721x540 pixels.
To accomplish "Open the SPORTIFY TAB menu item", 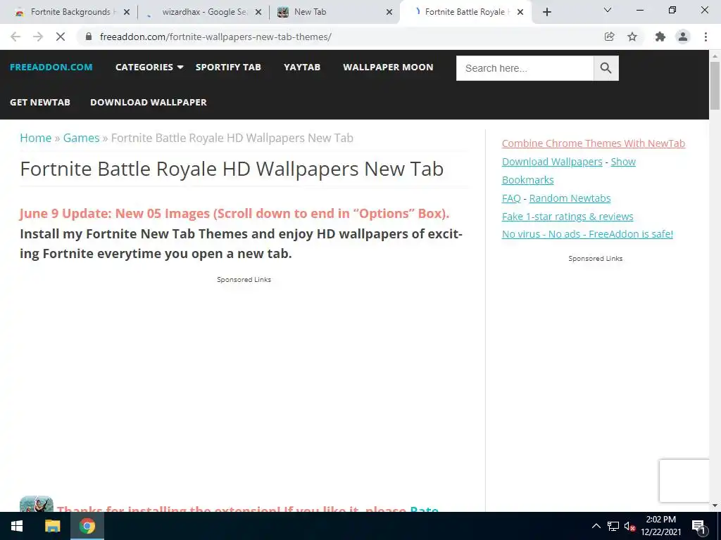I will pos(228,67).
